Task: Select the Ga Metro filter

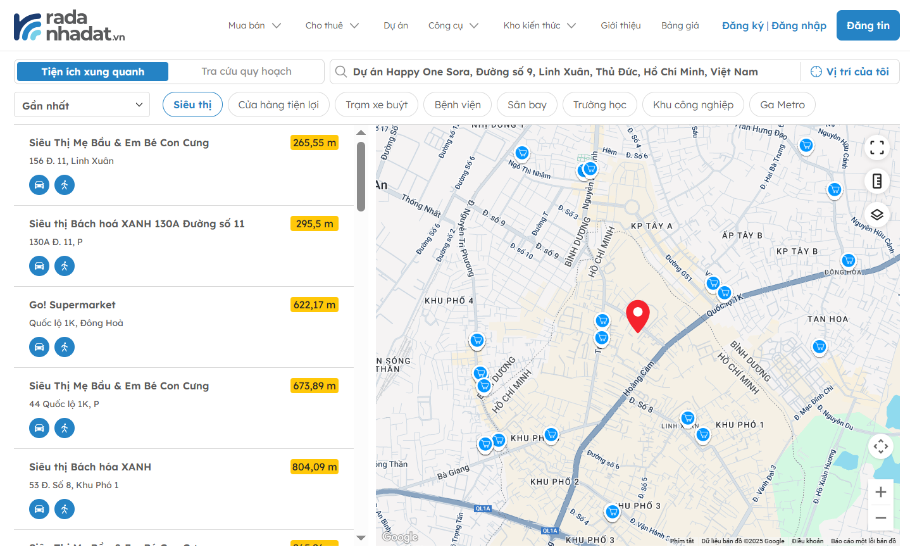Action: 783,104
